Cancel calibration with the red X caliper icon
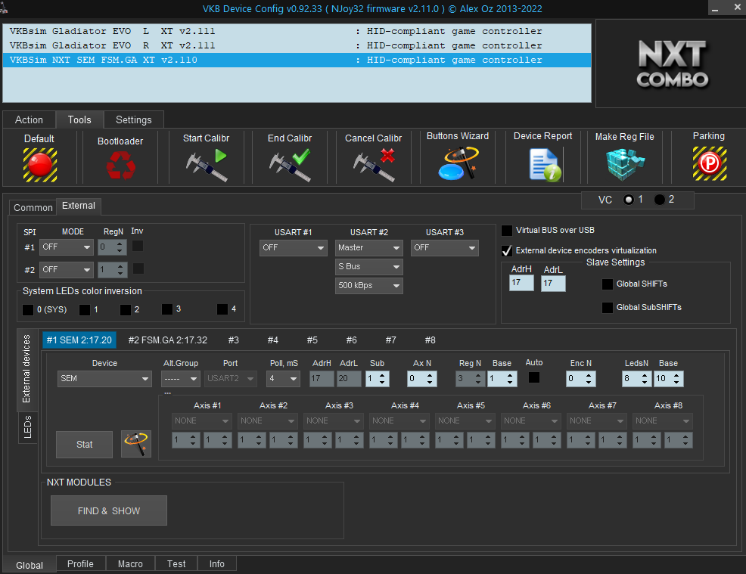The width and height of the screenshot is (746, 574). click(374, 165)
